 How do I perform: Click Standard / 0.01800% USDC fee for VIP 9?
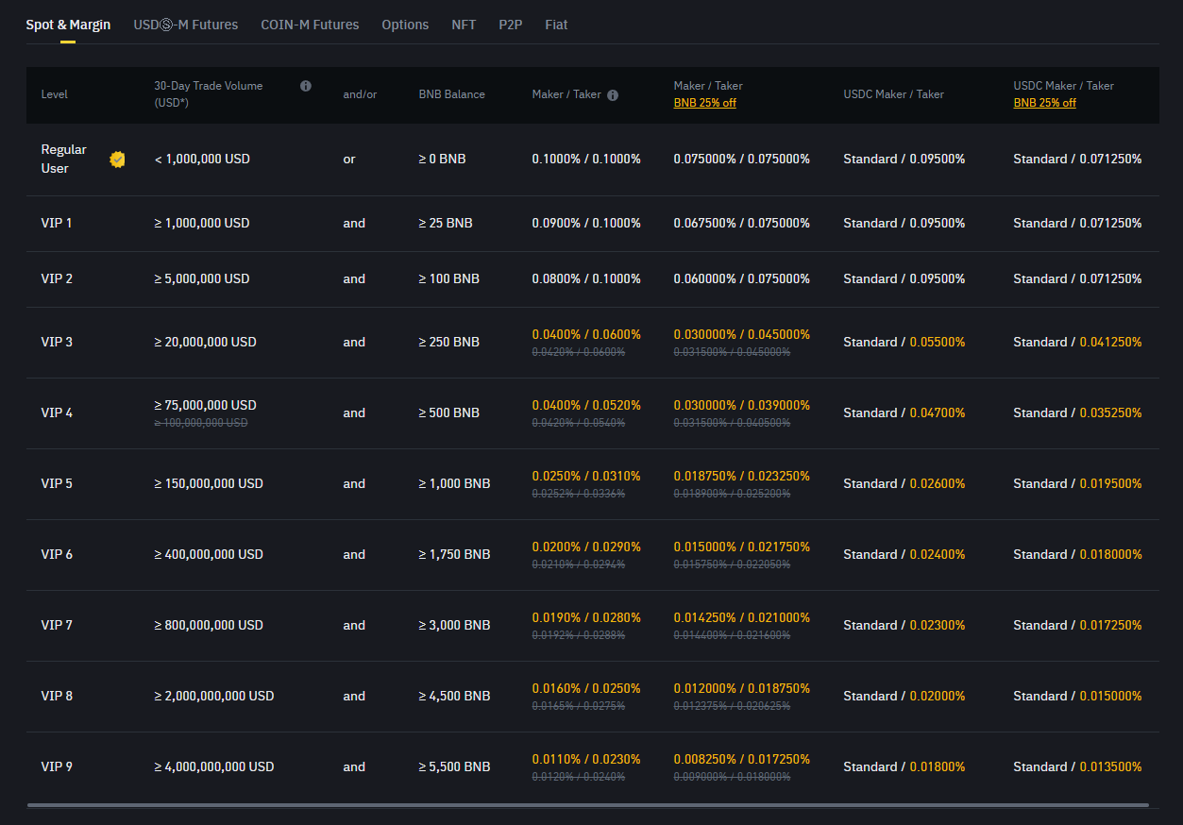(904, 766)
